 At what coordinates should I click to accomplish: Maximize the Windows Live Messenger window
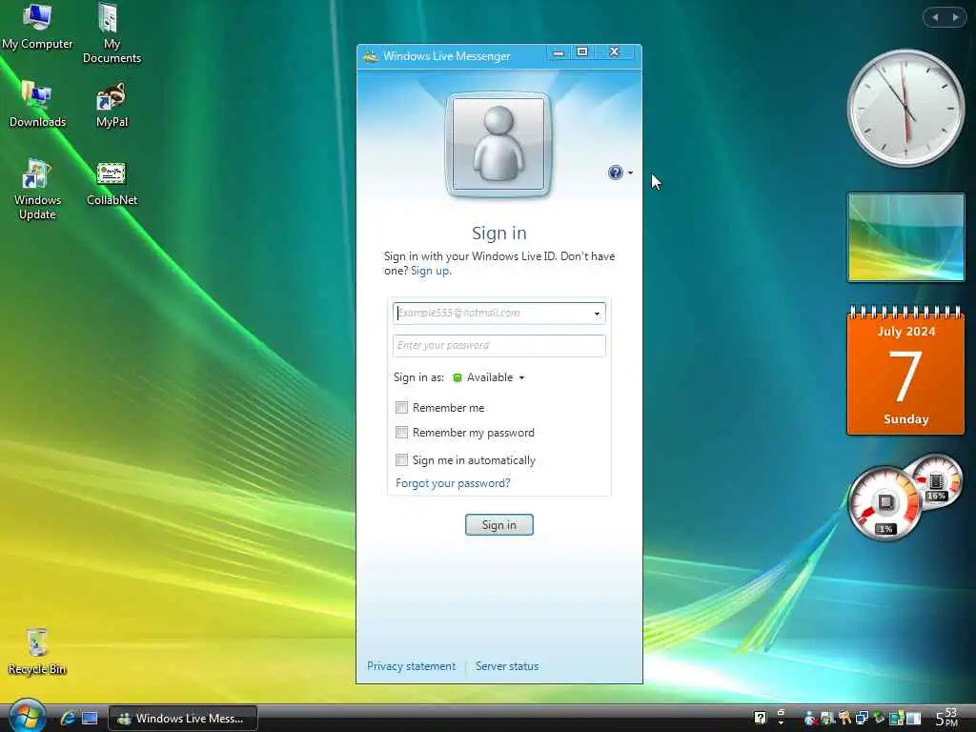coord(582,52)
